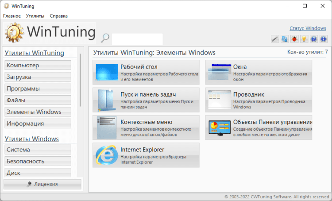The height and width of the screenshot is (201, 332).
Task: Open the Статус Windows link
Action: click(308, 28)
